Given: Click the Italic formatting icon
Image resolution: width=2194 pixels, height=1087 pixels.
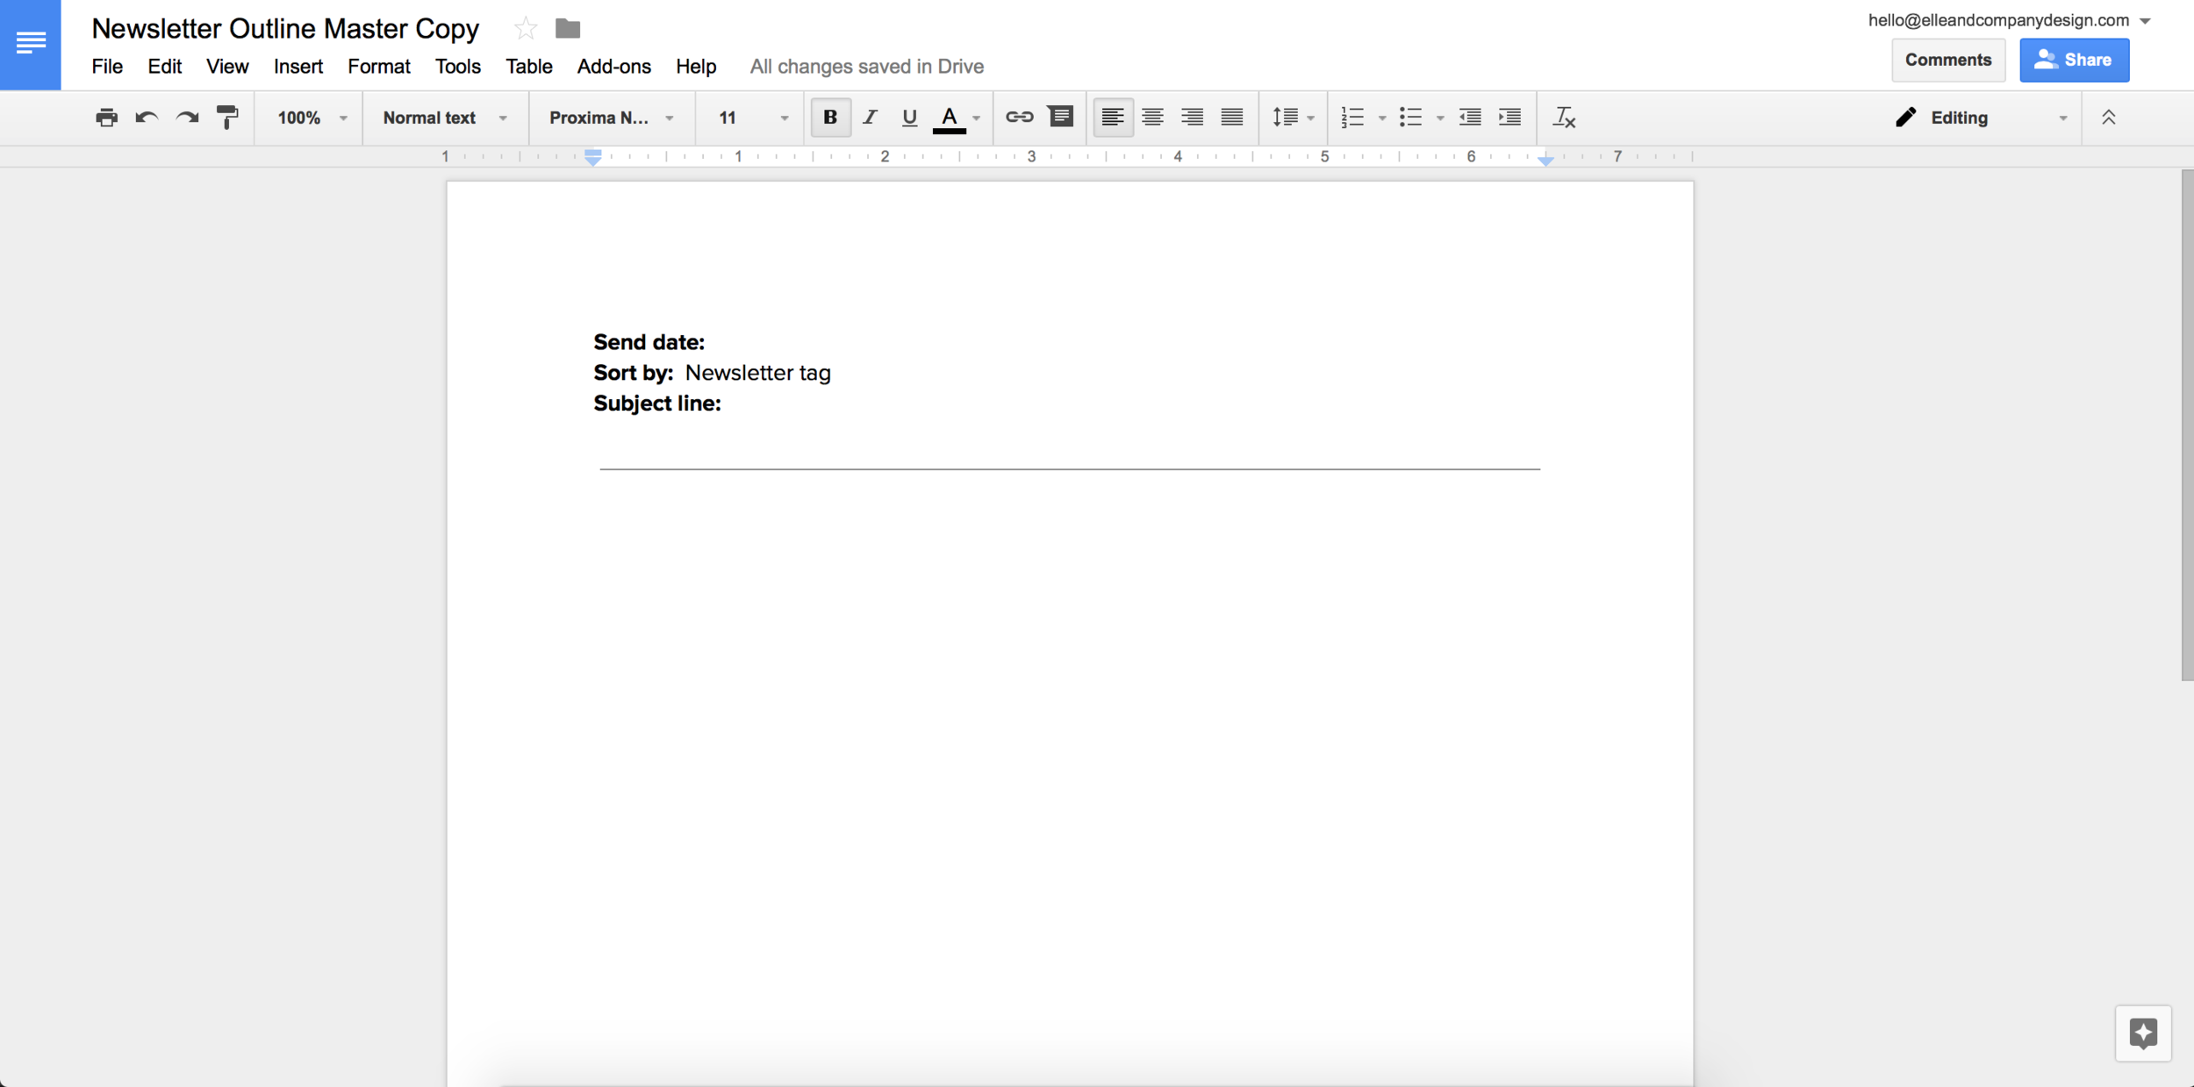Looking at the screenshot, I should point(868,118).
